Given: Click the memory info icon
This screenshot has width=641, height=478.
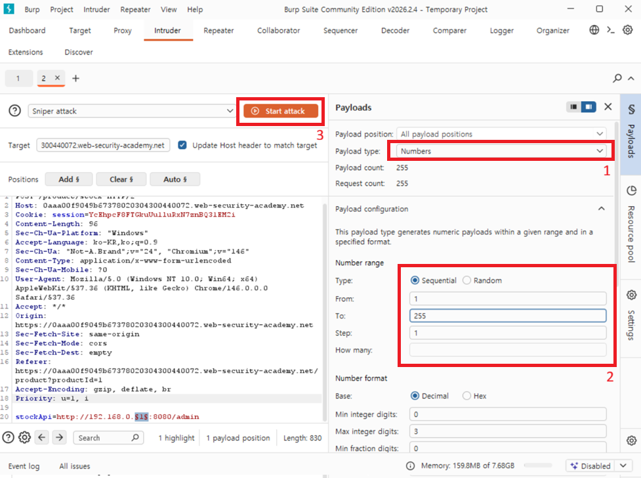Looking at the screenshot, I should 411,466.
